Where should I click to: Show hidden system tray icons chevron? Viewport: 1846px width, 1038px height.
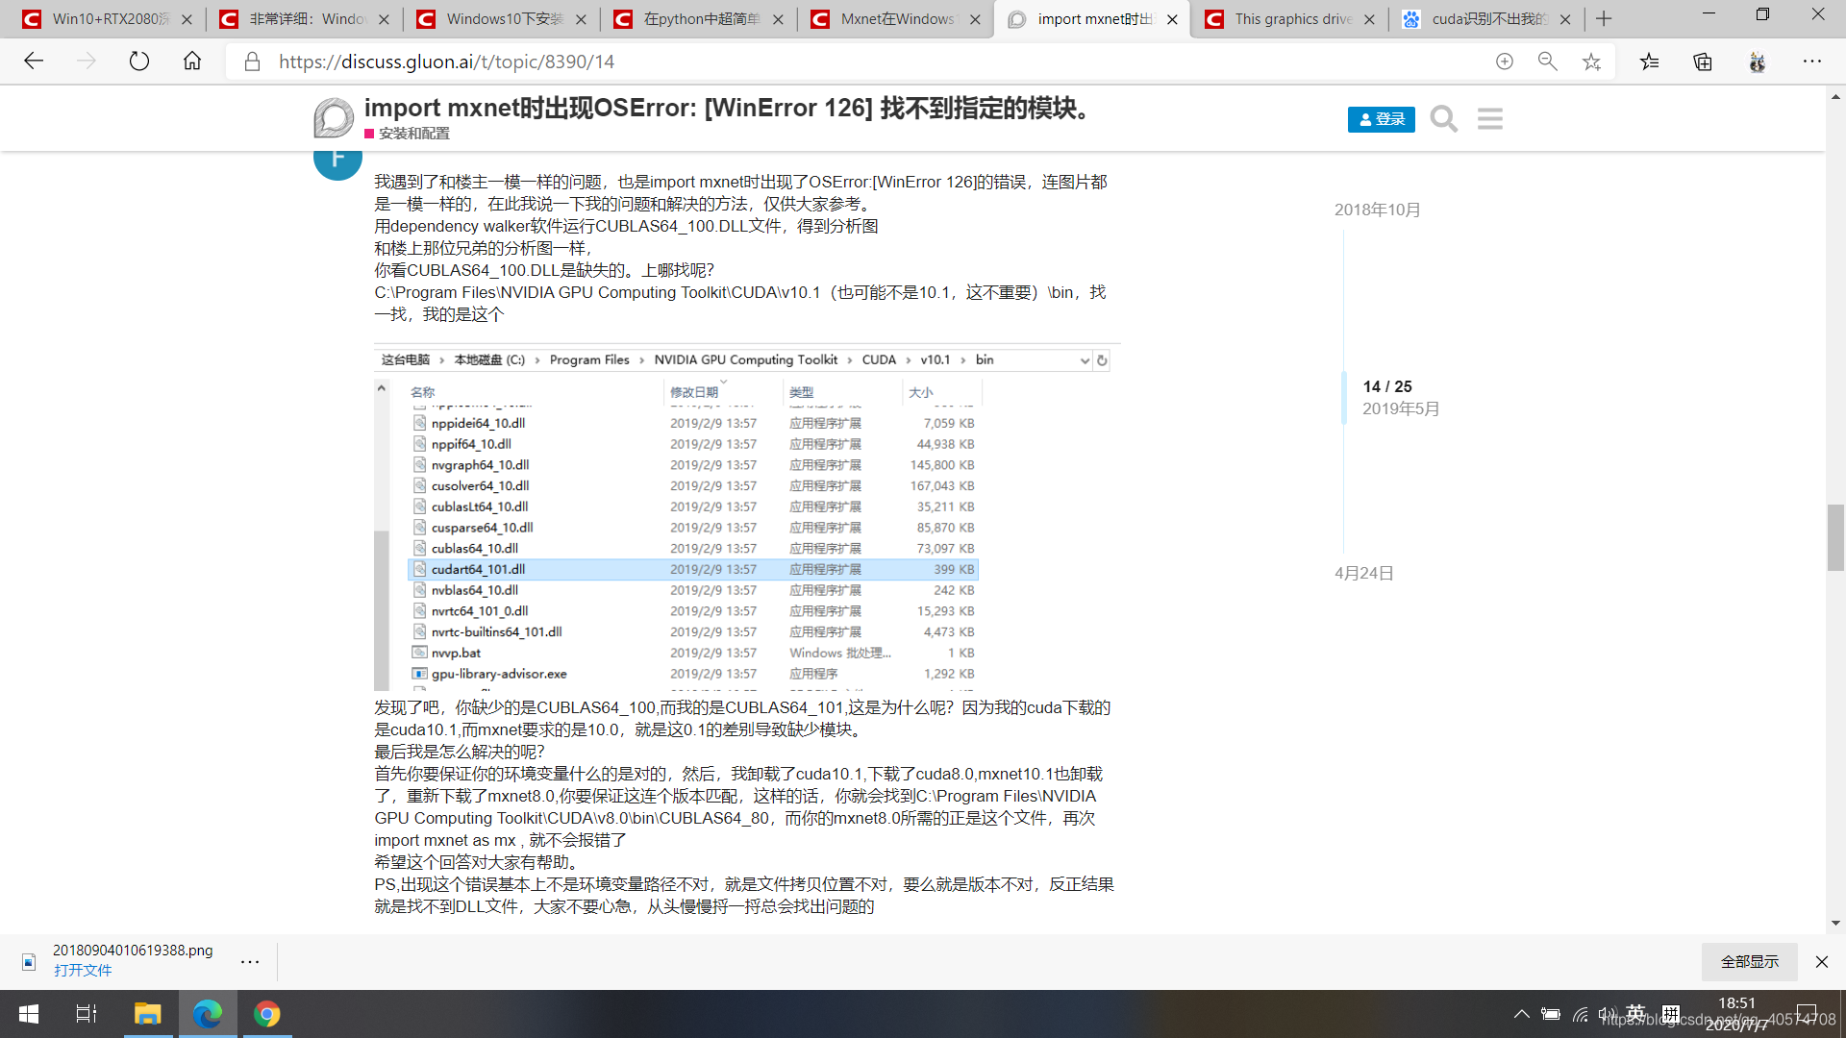point(1521,1014)
